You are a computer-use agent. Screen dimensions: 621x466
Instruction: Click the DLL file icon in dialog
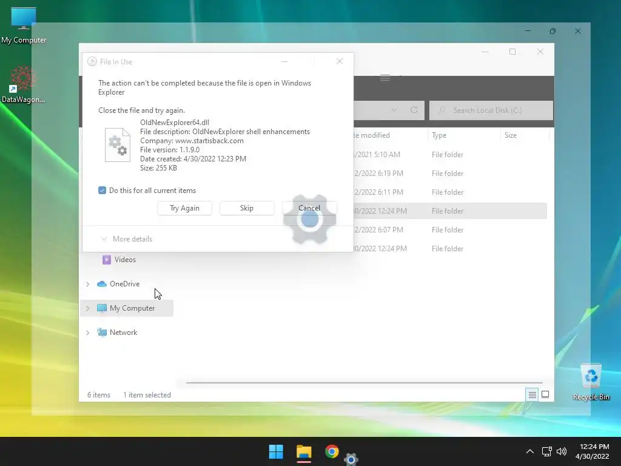coord(117,145)
